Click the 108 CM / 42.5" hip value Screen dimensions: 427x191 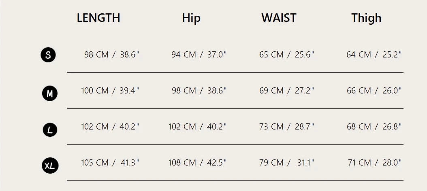click(x=197, y=163)
